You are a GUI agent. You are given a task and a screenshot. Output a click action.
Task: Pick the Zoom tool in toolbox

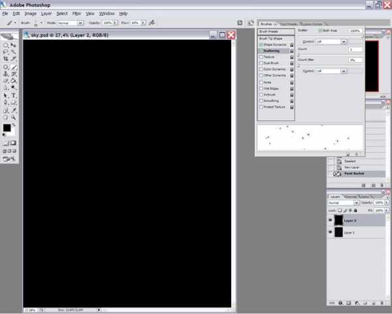14,117
